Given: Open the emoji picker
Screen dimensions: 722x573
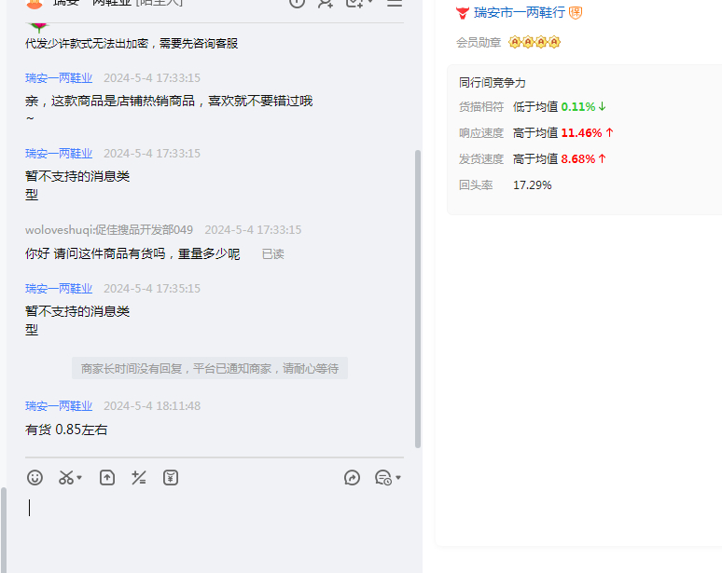Looking at the screenshot, I should (35, 477).
